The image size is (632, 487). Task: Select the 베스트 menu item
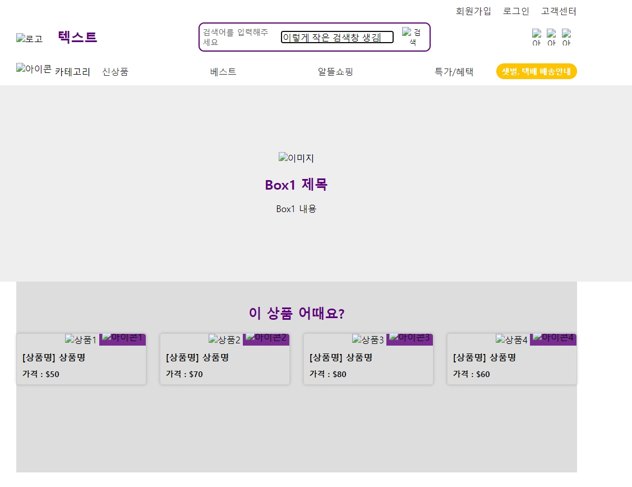223,72
